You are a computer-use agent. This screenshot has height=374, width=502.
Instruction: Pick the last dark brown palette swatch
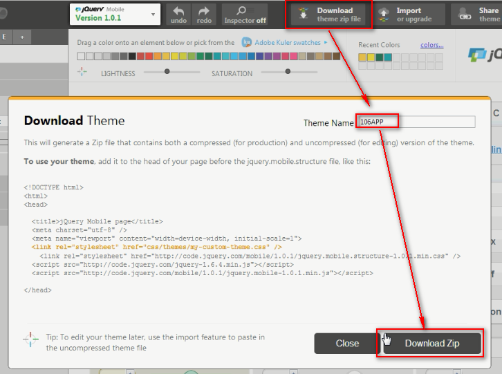336,57
